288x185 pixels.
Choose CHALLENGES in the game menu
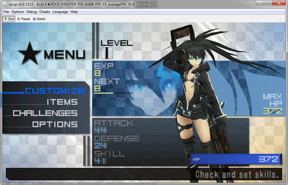tap(45, 113)
